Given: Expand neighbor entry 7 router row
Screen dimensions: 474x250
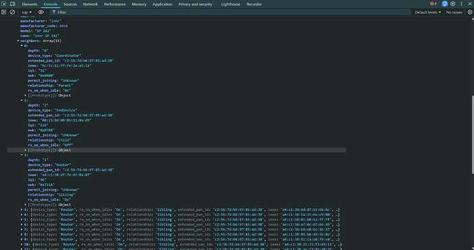Looking at the screenshot, I should [x=22, y=230].
